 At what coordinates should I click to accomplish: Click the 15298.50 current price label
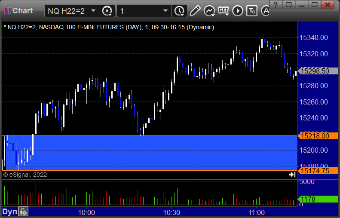point(318,71)
